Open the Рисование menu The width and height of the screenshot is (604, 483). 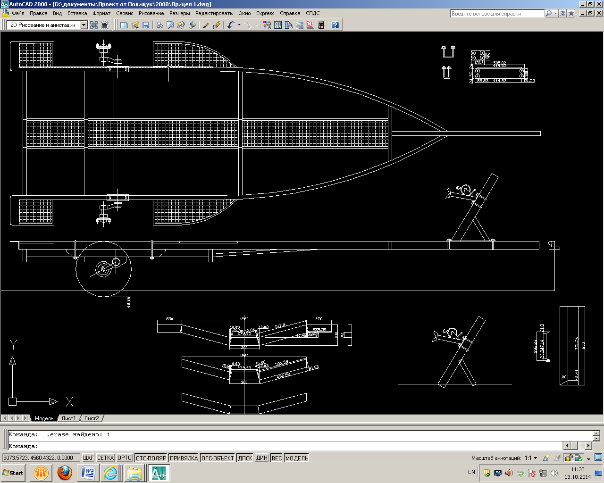[151, 13]
